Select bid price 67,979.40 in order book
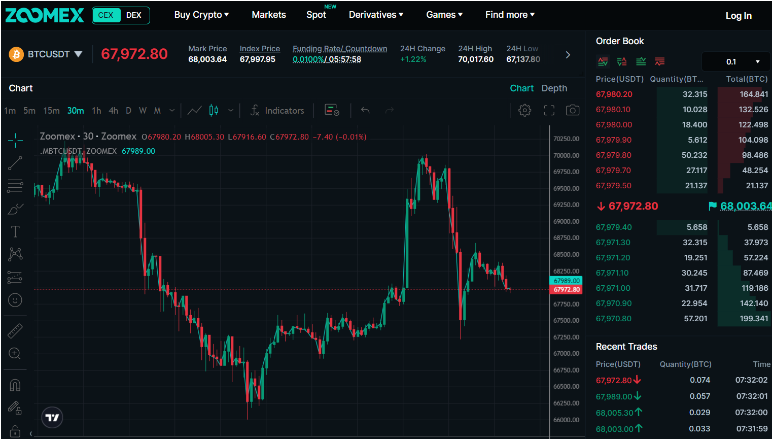Viewport: 773px width, 440px height. coord(614,227)
